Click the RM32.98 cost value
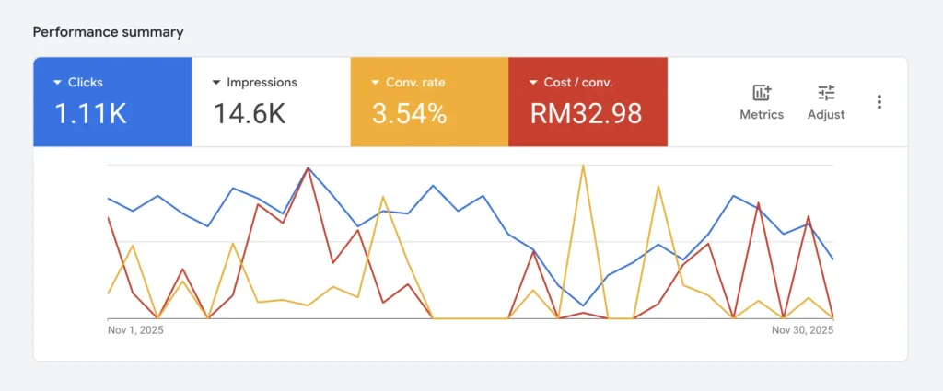Image resolution: width=943 pixels, height=391 pixels. [586, 114]
